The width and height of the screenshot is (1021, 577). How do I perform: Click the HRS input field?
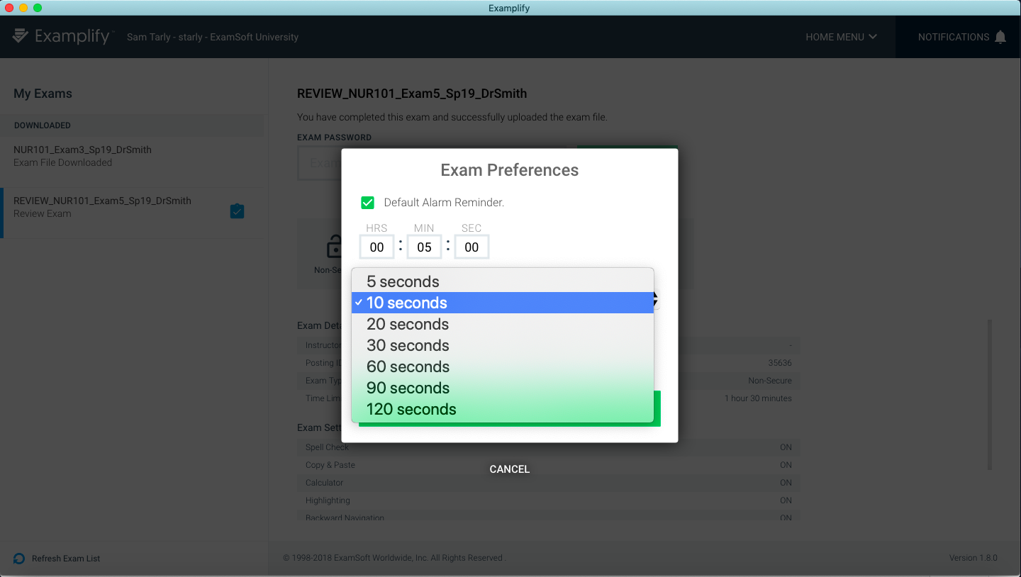click(x=376, y=247)
